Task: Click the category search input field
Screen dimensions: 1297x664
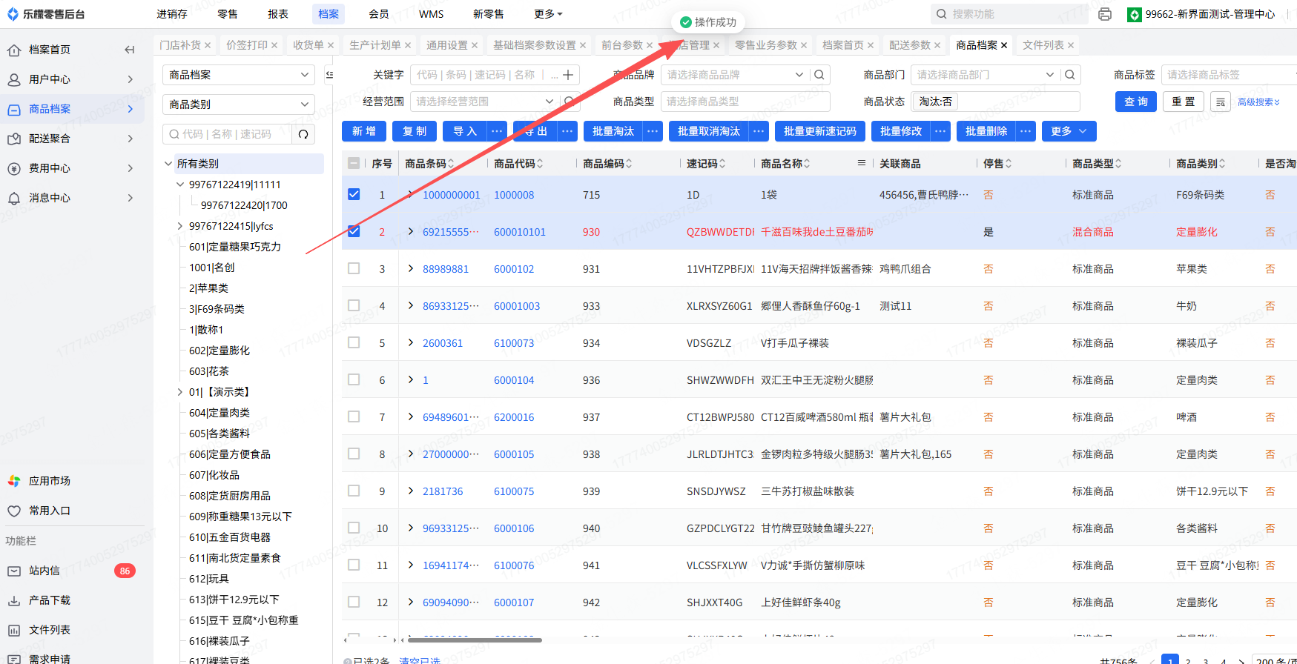Action: 227,134
